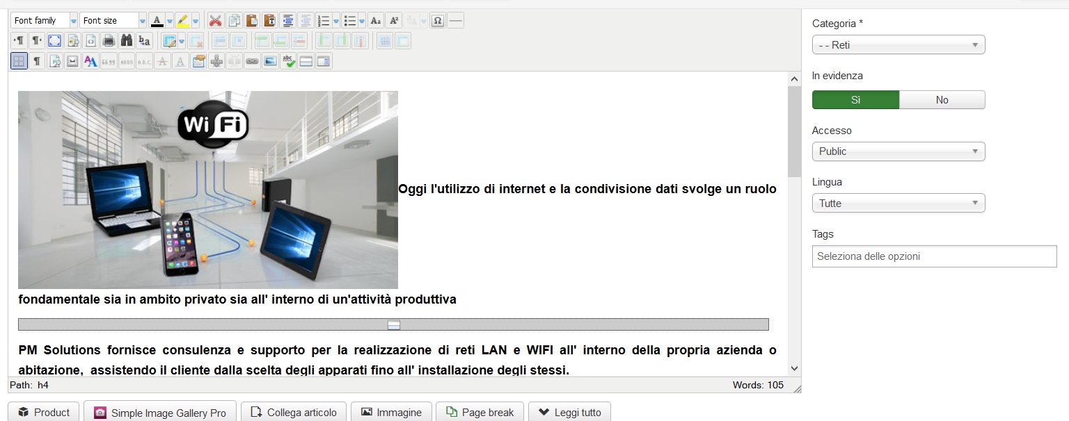Click the spellcheck abc checkmark icon
The width and height of the screenshot is (1069, 421).
288,61
